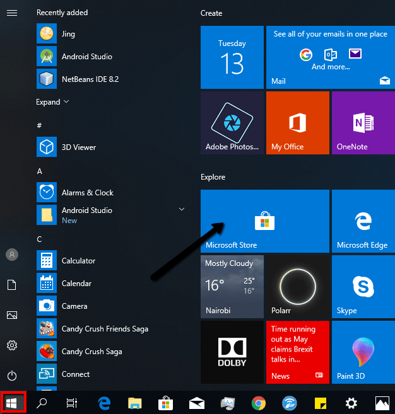This screenshot has width=395, height=414.
Task: Open NetBeans IDE 8.2
Action: tap(111, 79)
